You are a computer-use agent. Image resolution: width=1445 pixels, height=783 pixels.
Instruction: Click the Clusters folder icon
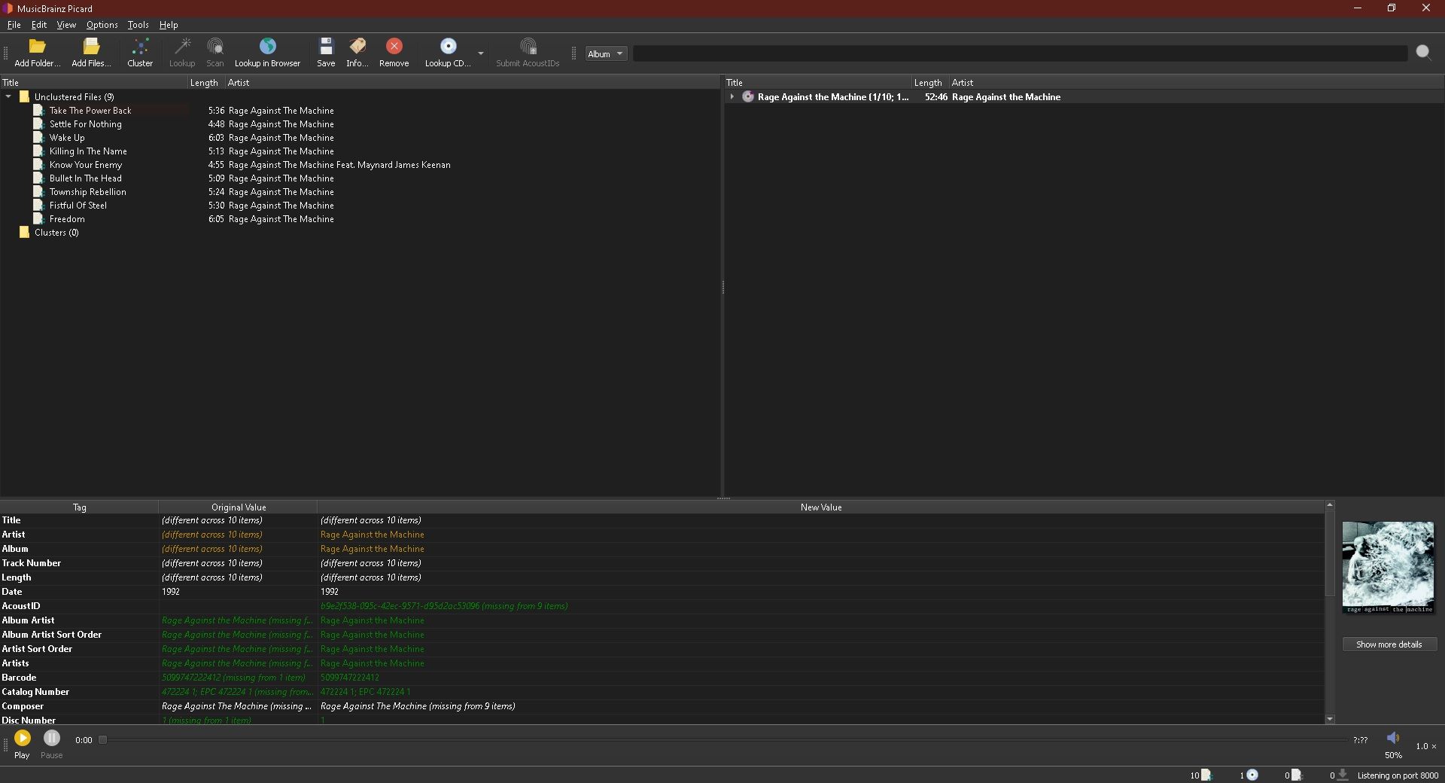click(x=24, y=232)
